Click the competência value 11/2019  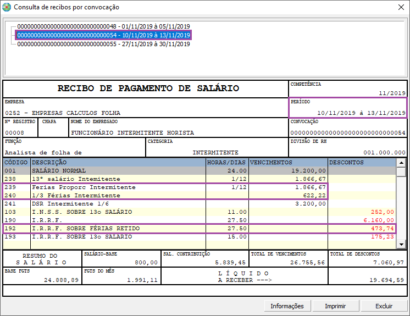(392, 93)
